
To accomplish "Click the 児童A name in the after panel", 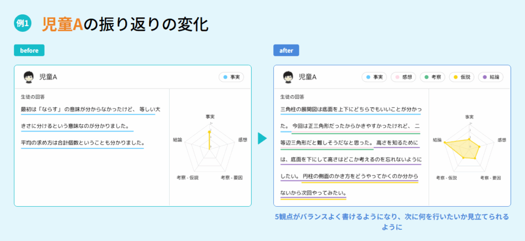I will [308, 77].
